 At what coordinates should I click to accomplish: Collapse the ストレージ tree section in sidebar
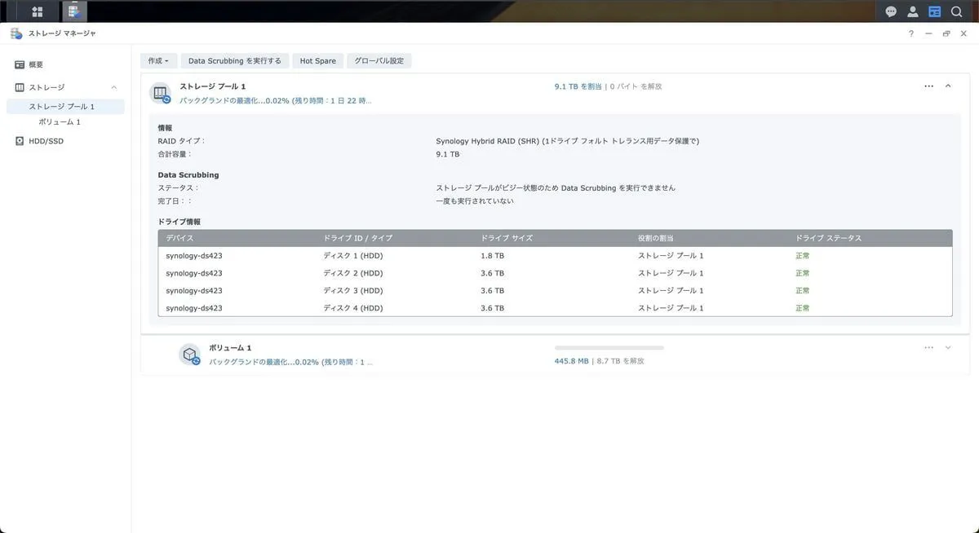coord(114,87)
